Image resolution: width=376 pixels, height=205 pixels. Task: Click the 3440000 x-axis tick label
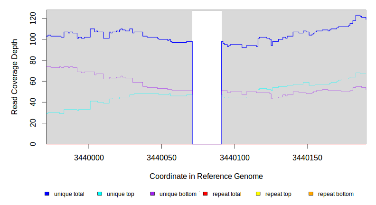[x=88, y=157]
